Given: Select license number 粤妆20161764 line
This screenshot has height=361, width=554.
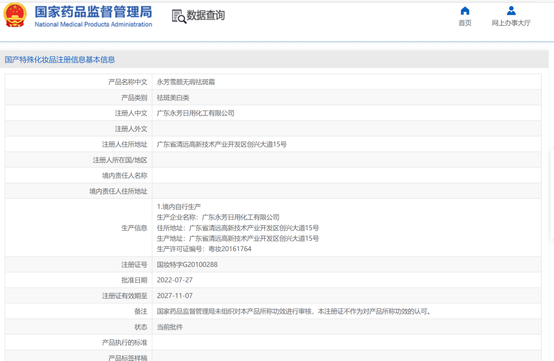Looking at the screenshot, I should pyautogui.click(x=204, y=249).
